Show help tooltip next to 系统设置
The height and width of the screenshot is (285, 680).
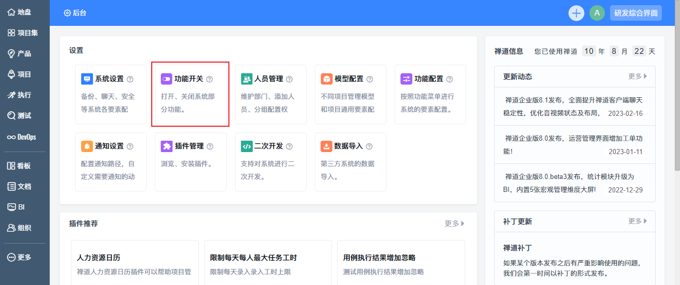(130, 79)
